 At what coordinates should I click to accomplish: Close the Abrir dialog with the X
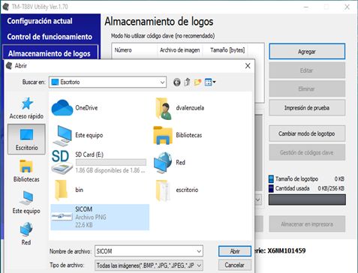(248, 66)
